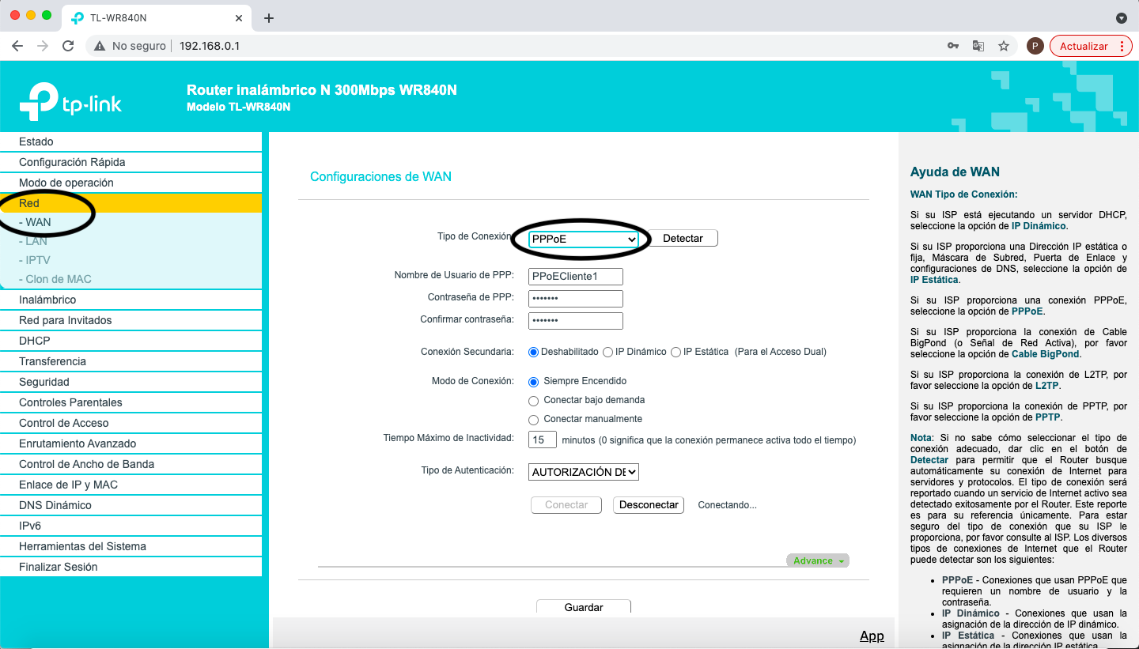Open the Tipo de Conexión dropdown
Viewport: 1139px width, 649px height.
point(584,239)
